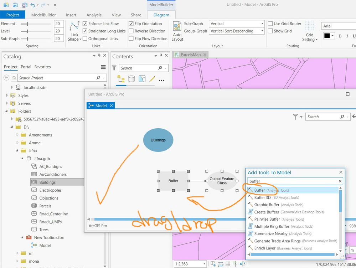Click the Arial font name field
Viewport: 356px width, 268px height.
[338, 26]
